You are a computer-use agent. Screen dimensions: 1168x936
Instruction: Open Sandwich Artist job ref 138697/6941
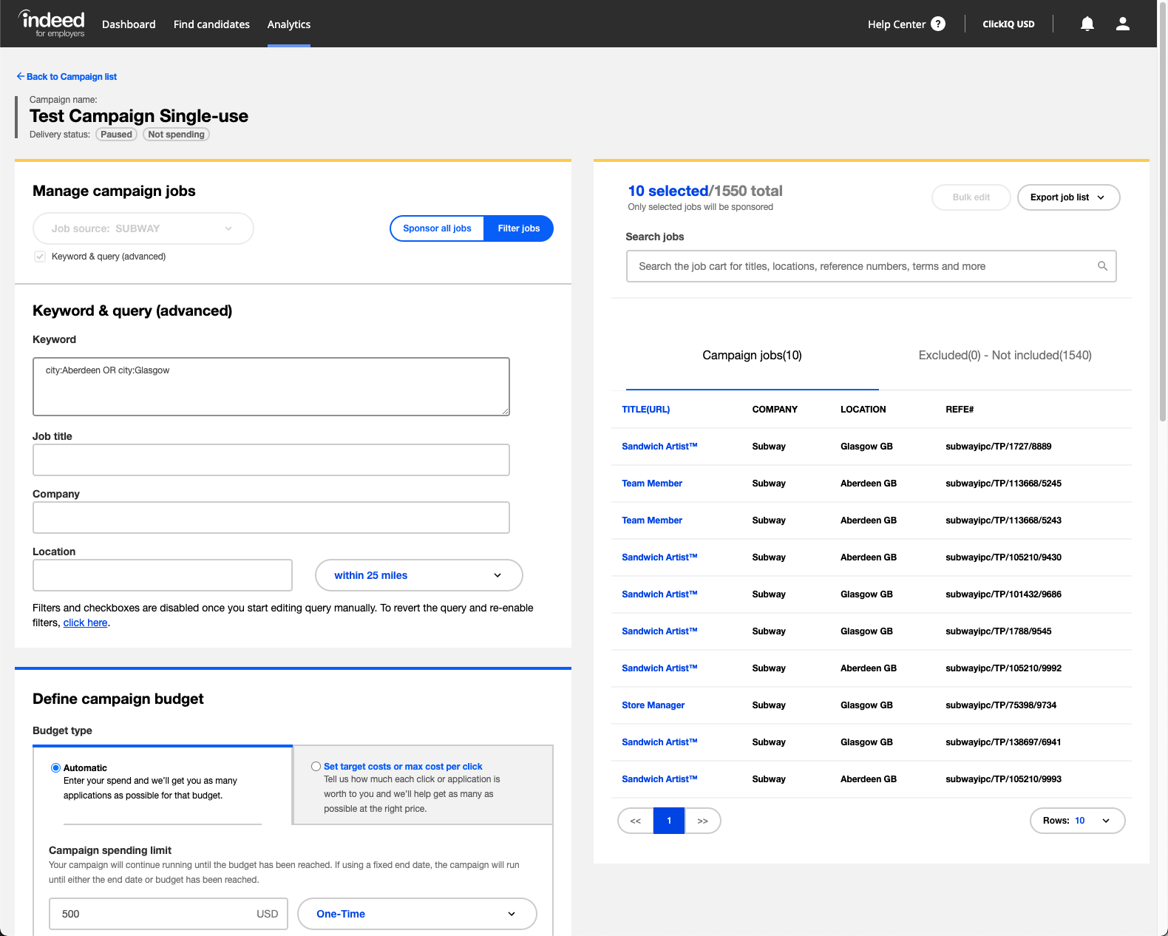[659, 742]
